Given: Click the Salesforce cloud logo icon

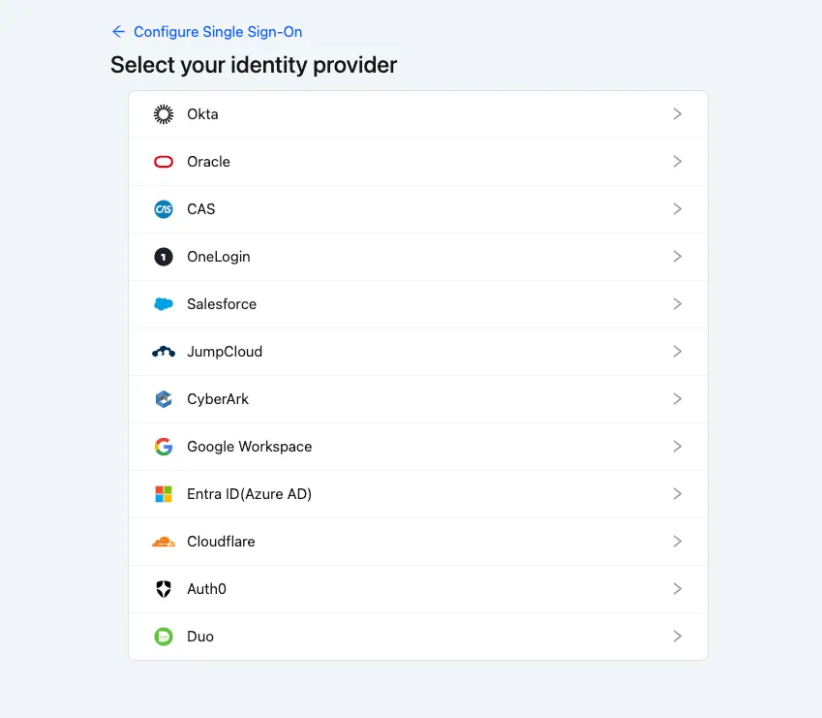Looking at the screenshot, I should pos(164,304).
